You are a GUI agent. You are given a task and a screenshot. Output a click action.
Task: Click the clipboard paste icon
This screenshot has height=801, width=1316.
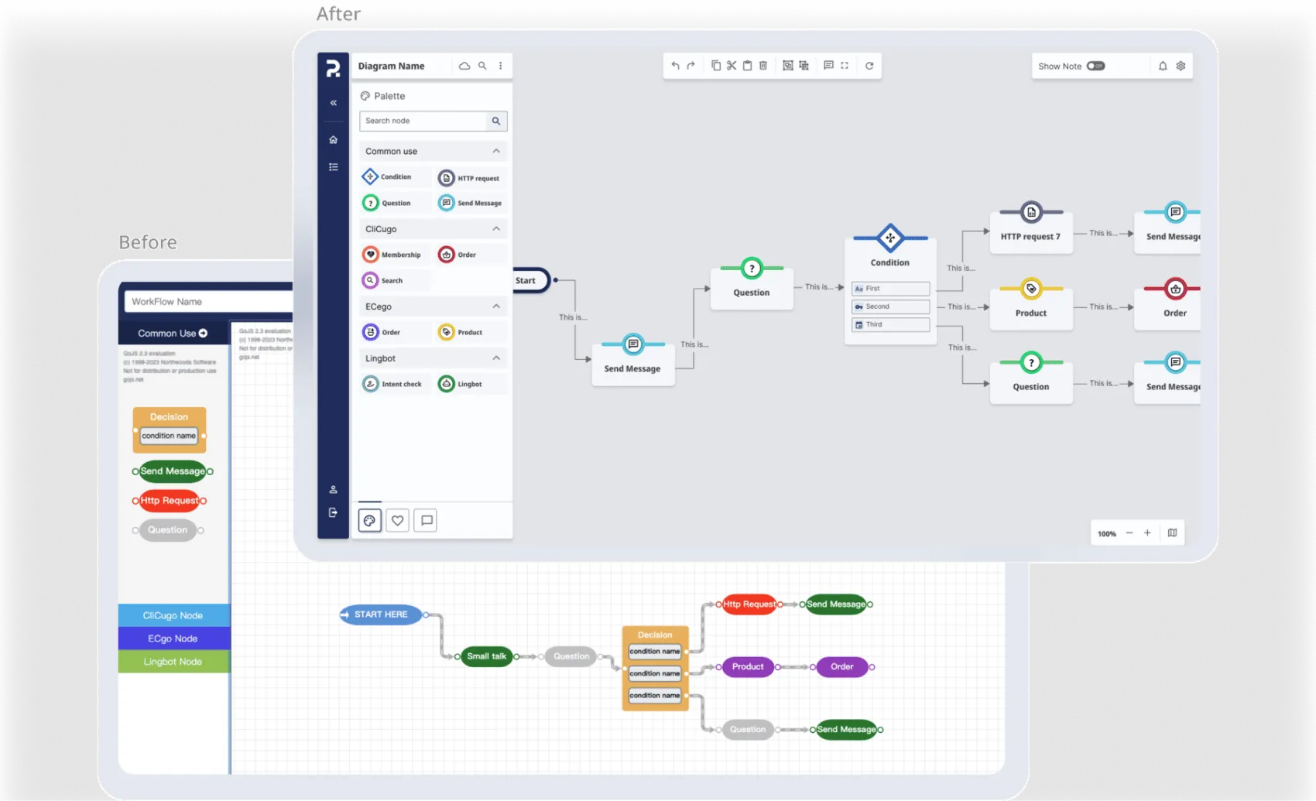747,66
